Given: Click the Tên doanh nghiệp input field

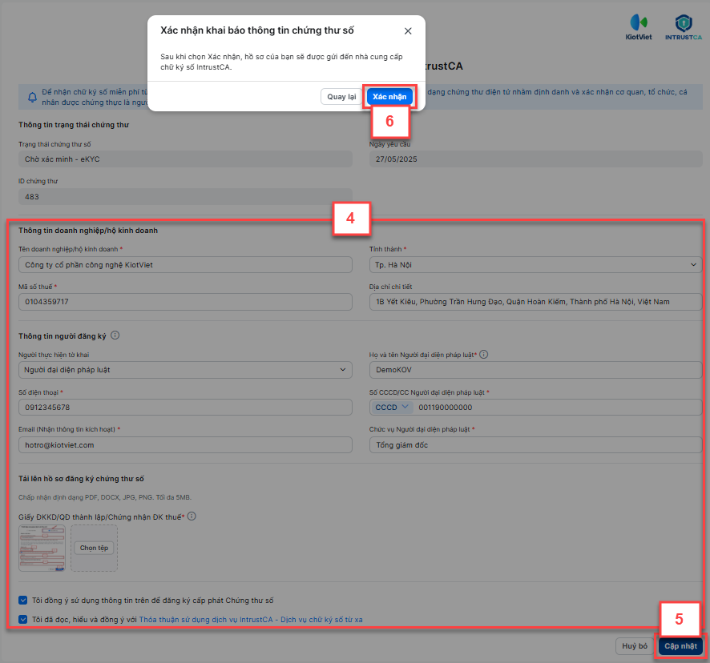Looking at the screenshot, I should (185, 265).
